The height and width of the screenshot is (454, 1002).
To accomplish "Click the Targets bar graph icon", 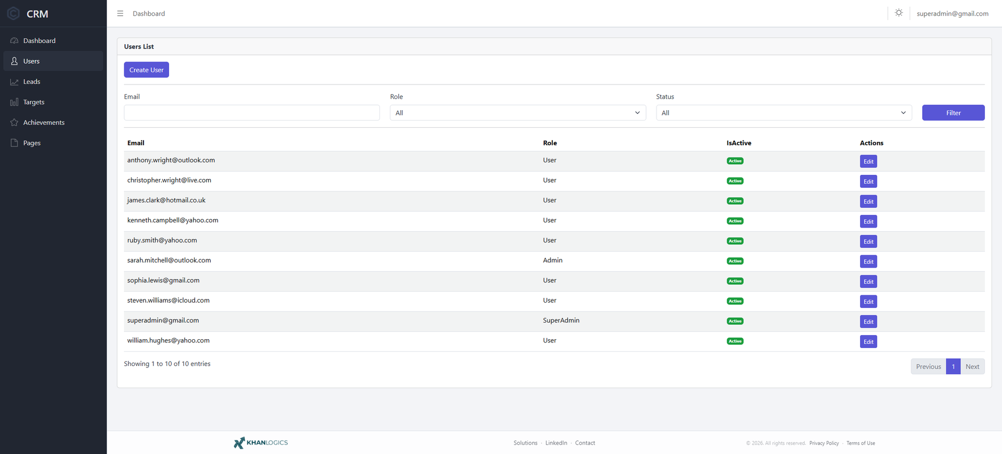I will (x=14, y=102).
